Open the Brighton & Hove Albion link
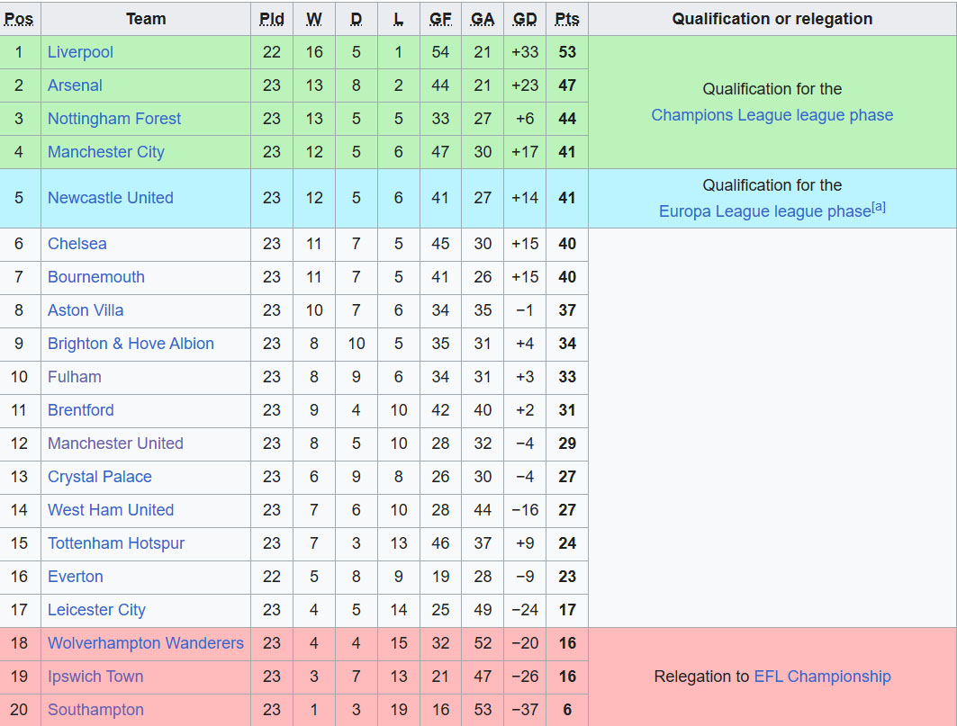Viewport: 957px width, 726px height. pyautogui.click(x=131, y=344)
